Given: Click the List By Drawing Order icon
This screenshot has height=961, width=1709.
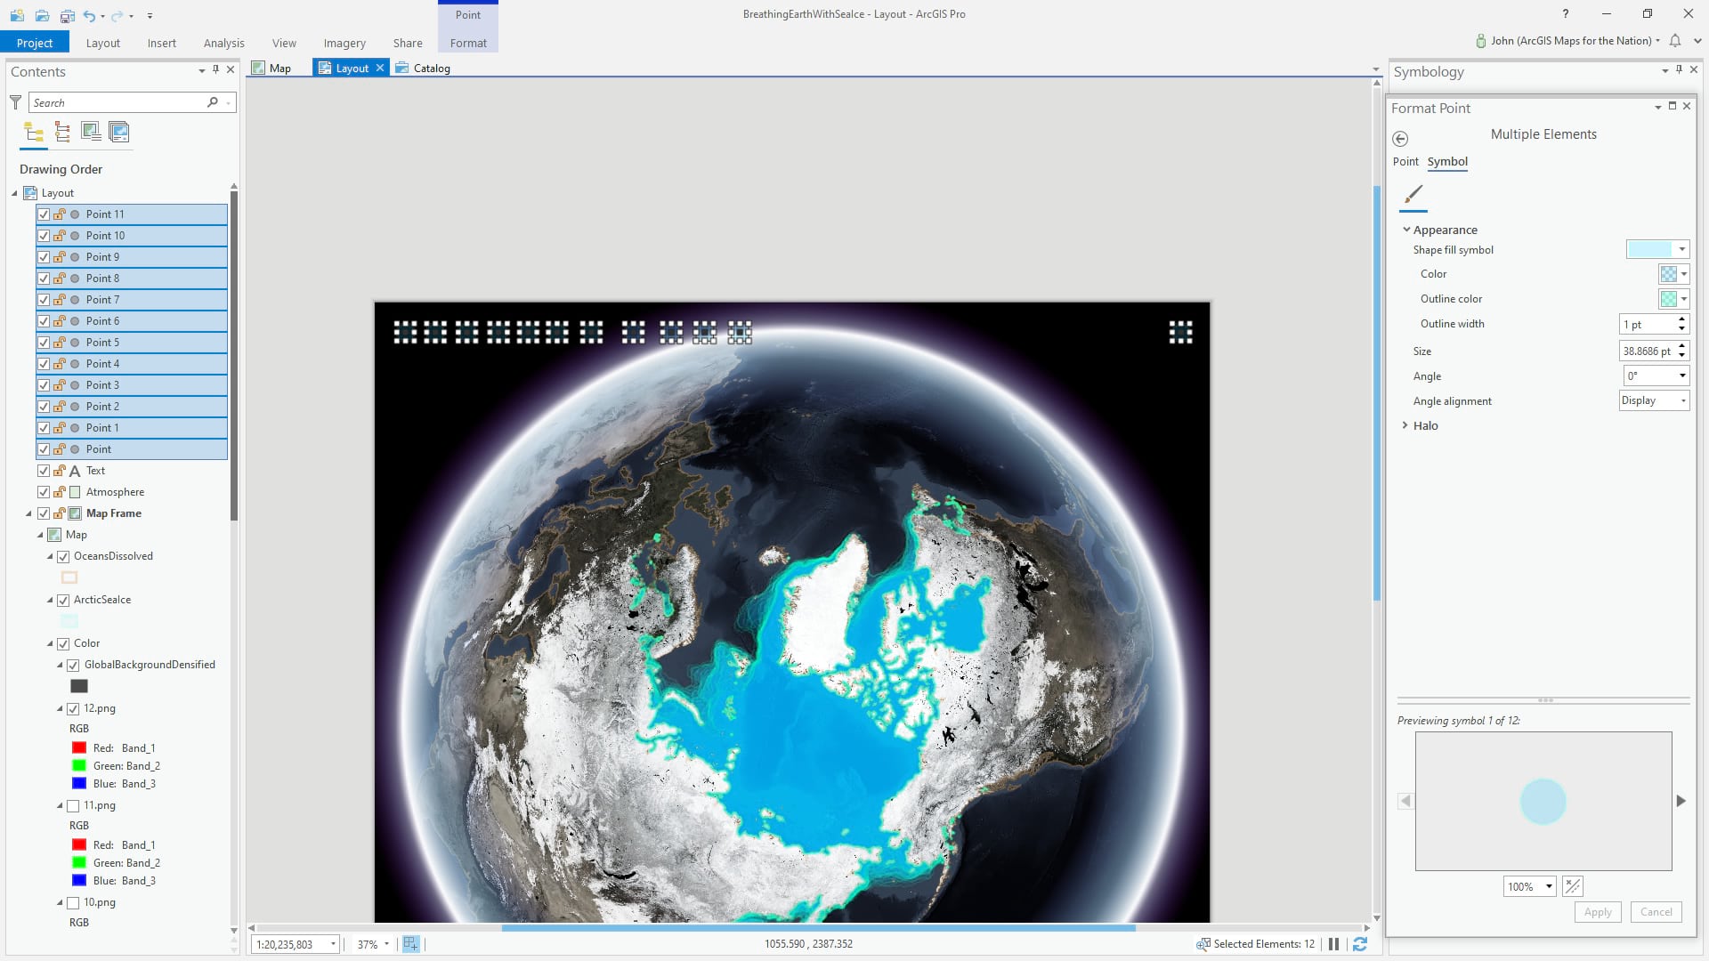Looking at the screenshot, I should pyautogui.click(x=34, y=133).
